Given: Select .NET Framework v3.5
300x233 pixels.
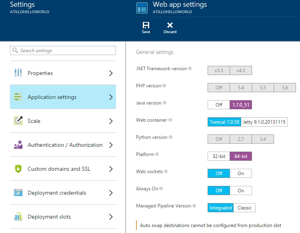Looking at the screenshot, I should [219, 70].
